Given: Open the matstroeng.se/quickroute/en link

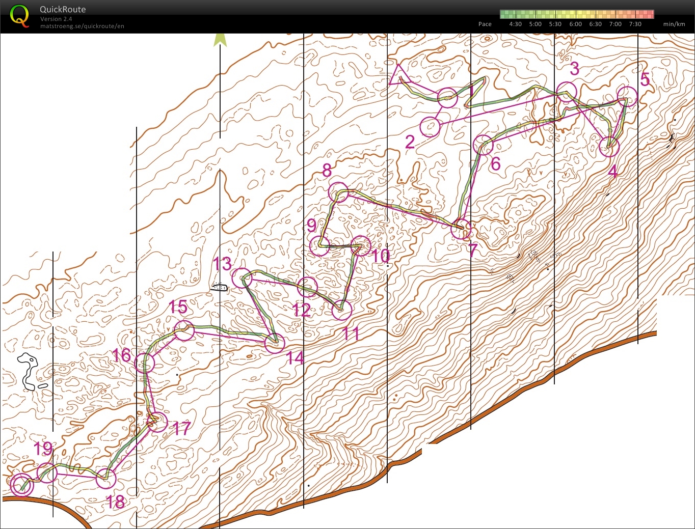Looking at the screenshot, I should (x=82, y=26).
